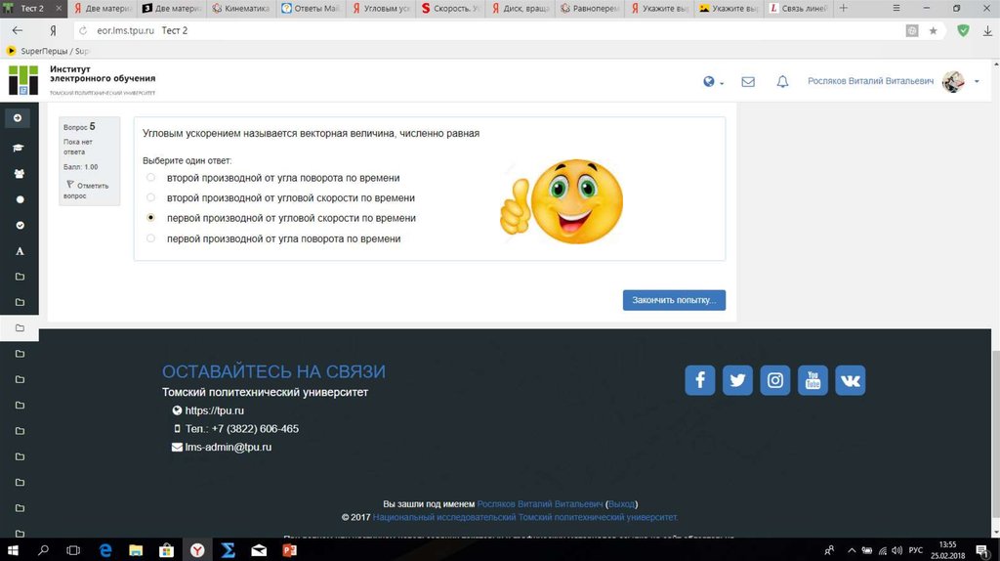Click SuperПерцы bookmark in bookmarks bar

point(49,51)
